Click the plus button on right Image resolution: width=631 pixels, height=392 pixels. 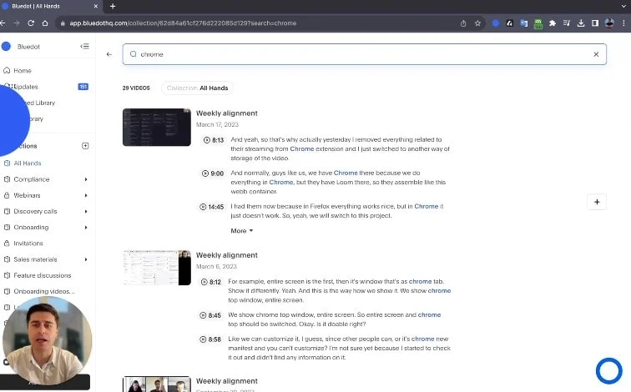(x=597, y=202)
